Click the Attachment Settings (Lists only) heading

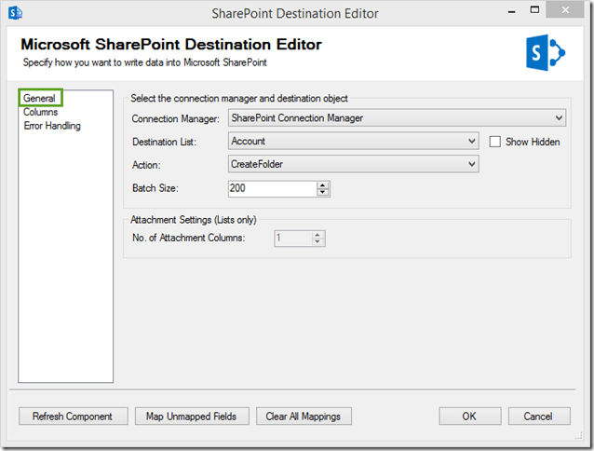[x=194, y=220]
